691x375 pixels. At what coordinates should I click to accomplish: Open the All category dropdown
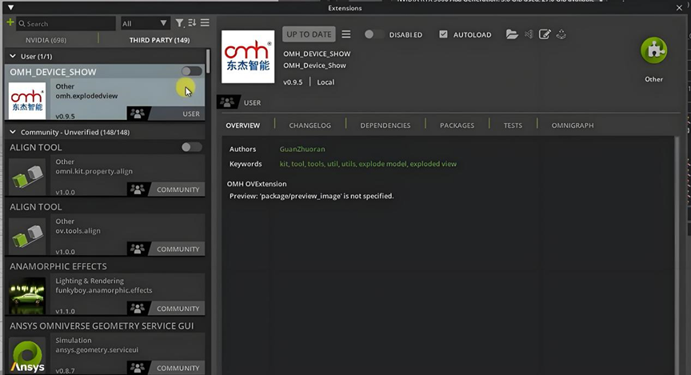145,23
